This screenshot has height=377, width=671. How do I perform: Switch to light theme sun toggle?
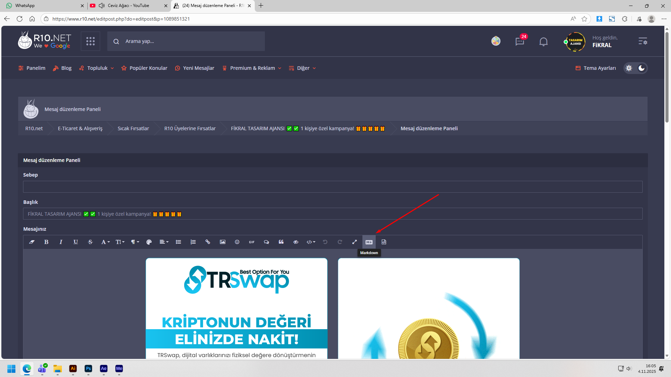click(629, 68)
